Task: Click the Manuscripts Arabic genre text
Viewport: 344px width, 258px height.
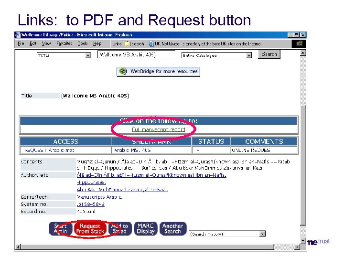Action: pos(100,197)
